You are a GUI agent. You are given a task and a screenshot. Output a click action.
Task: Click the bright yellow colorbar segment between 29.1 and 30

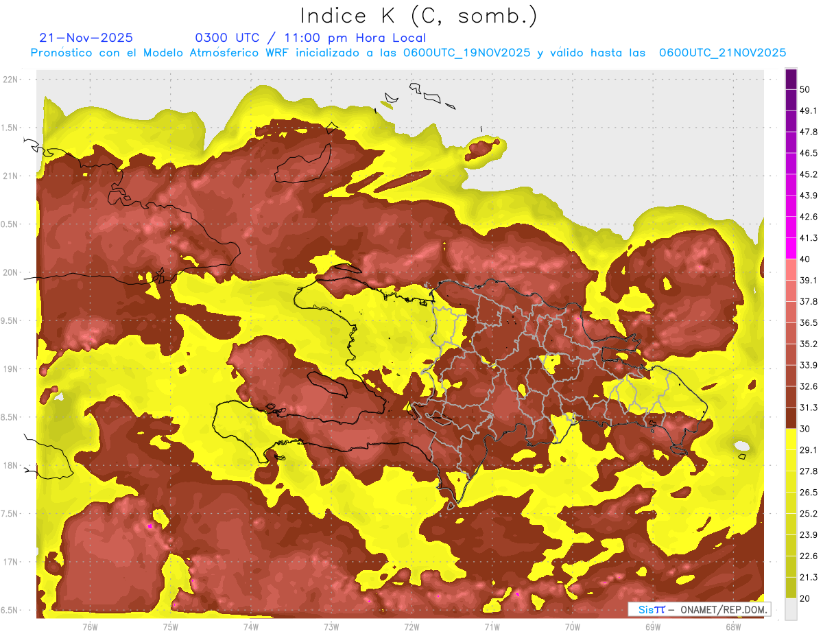[791, 439]
